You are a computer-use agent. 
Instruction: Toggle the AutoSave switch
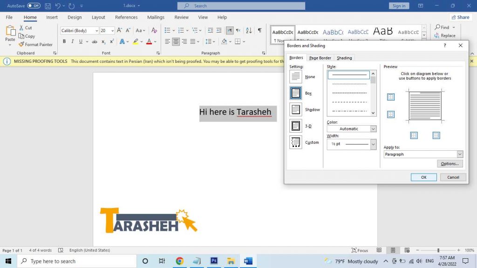click(x=34, y=6)
